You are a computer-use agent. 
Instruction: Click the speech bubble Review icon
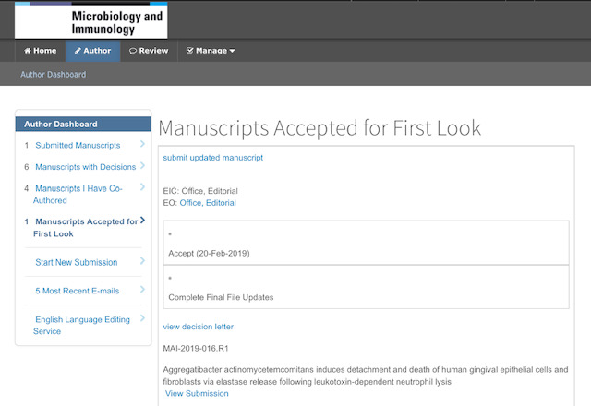[x=133, y=51]
